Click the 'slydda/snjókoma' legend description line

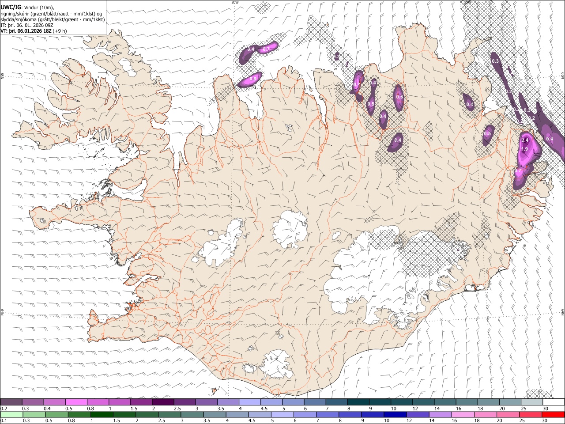[53, 19]
